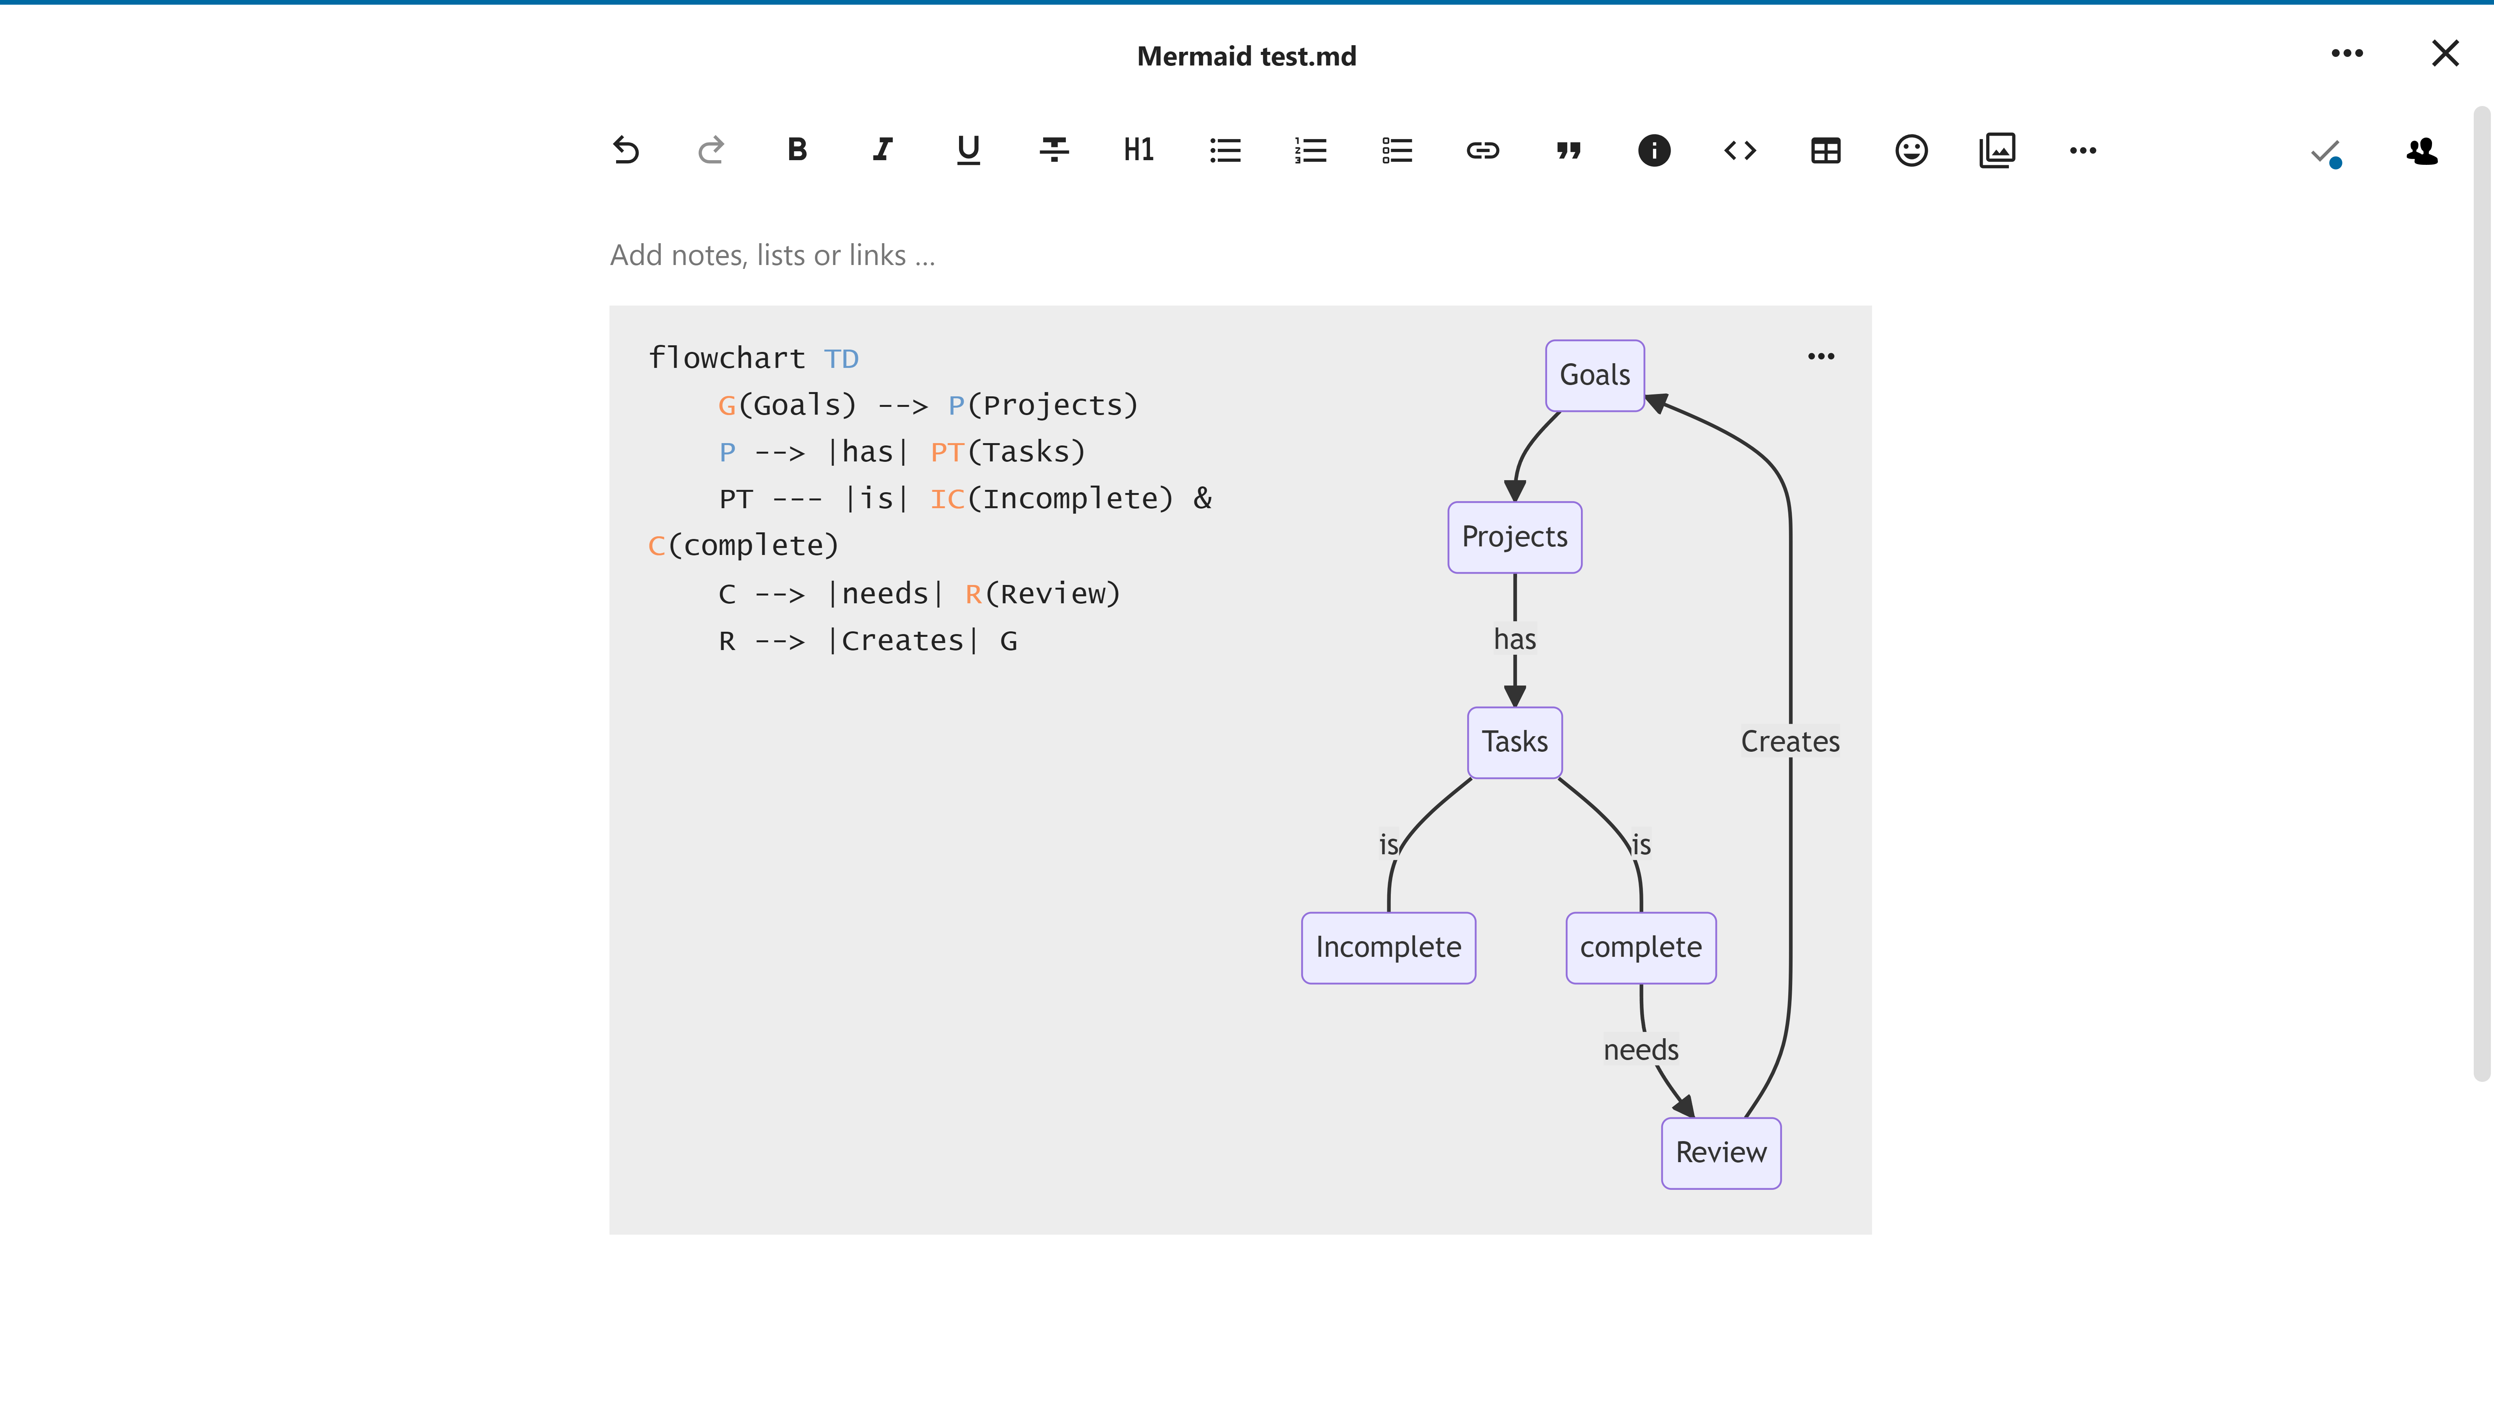
Task: Click the Undo icon
Action: 625,150
